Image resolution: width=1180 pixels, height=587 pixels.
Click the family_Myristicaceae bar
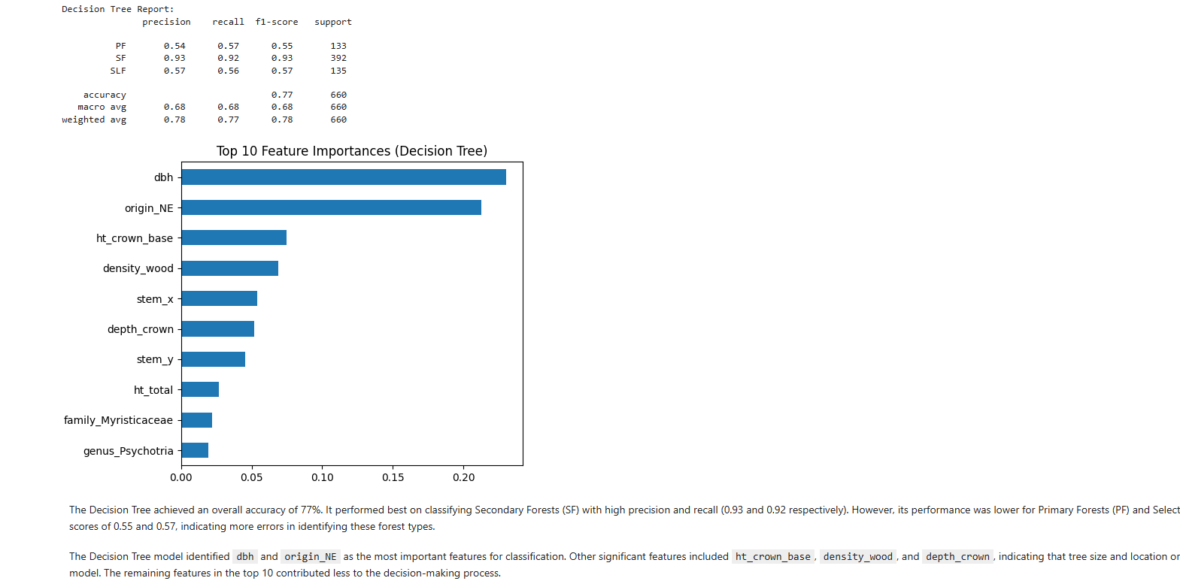(196, 420)
